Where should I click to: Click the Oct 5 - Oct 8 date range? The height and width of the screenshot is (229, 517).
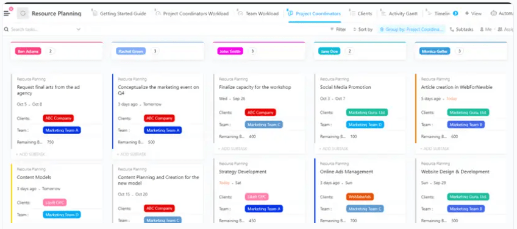pos(29,104)
